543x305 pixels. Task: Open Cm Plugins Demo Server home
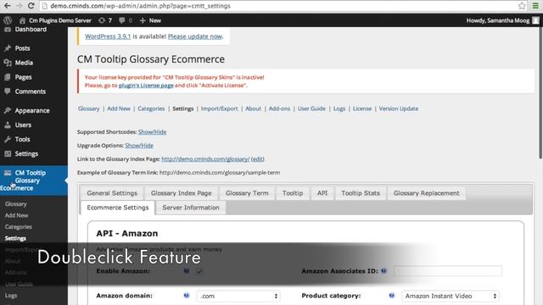click(55, 20)
